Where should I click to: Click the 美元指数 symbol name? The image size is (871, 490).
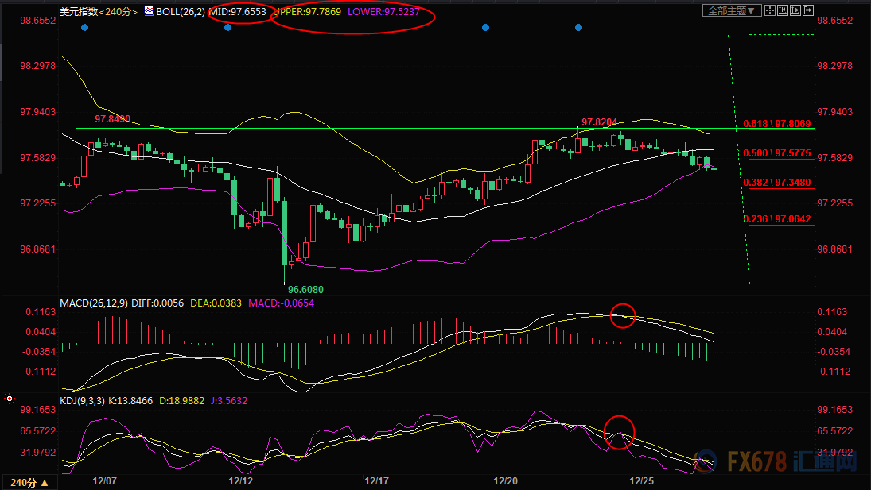(x=79, y=12)
